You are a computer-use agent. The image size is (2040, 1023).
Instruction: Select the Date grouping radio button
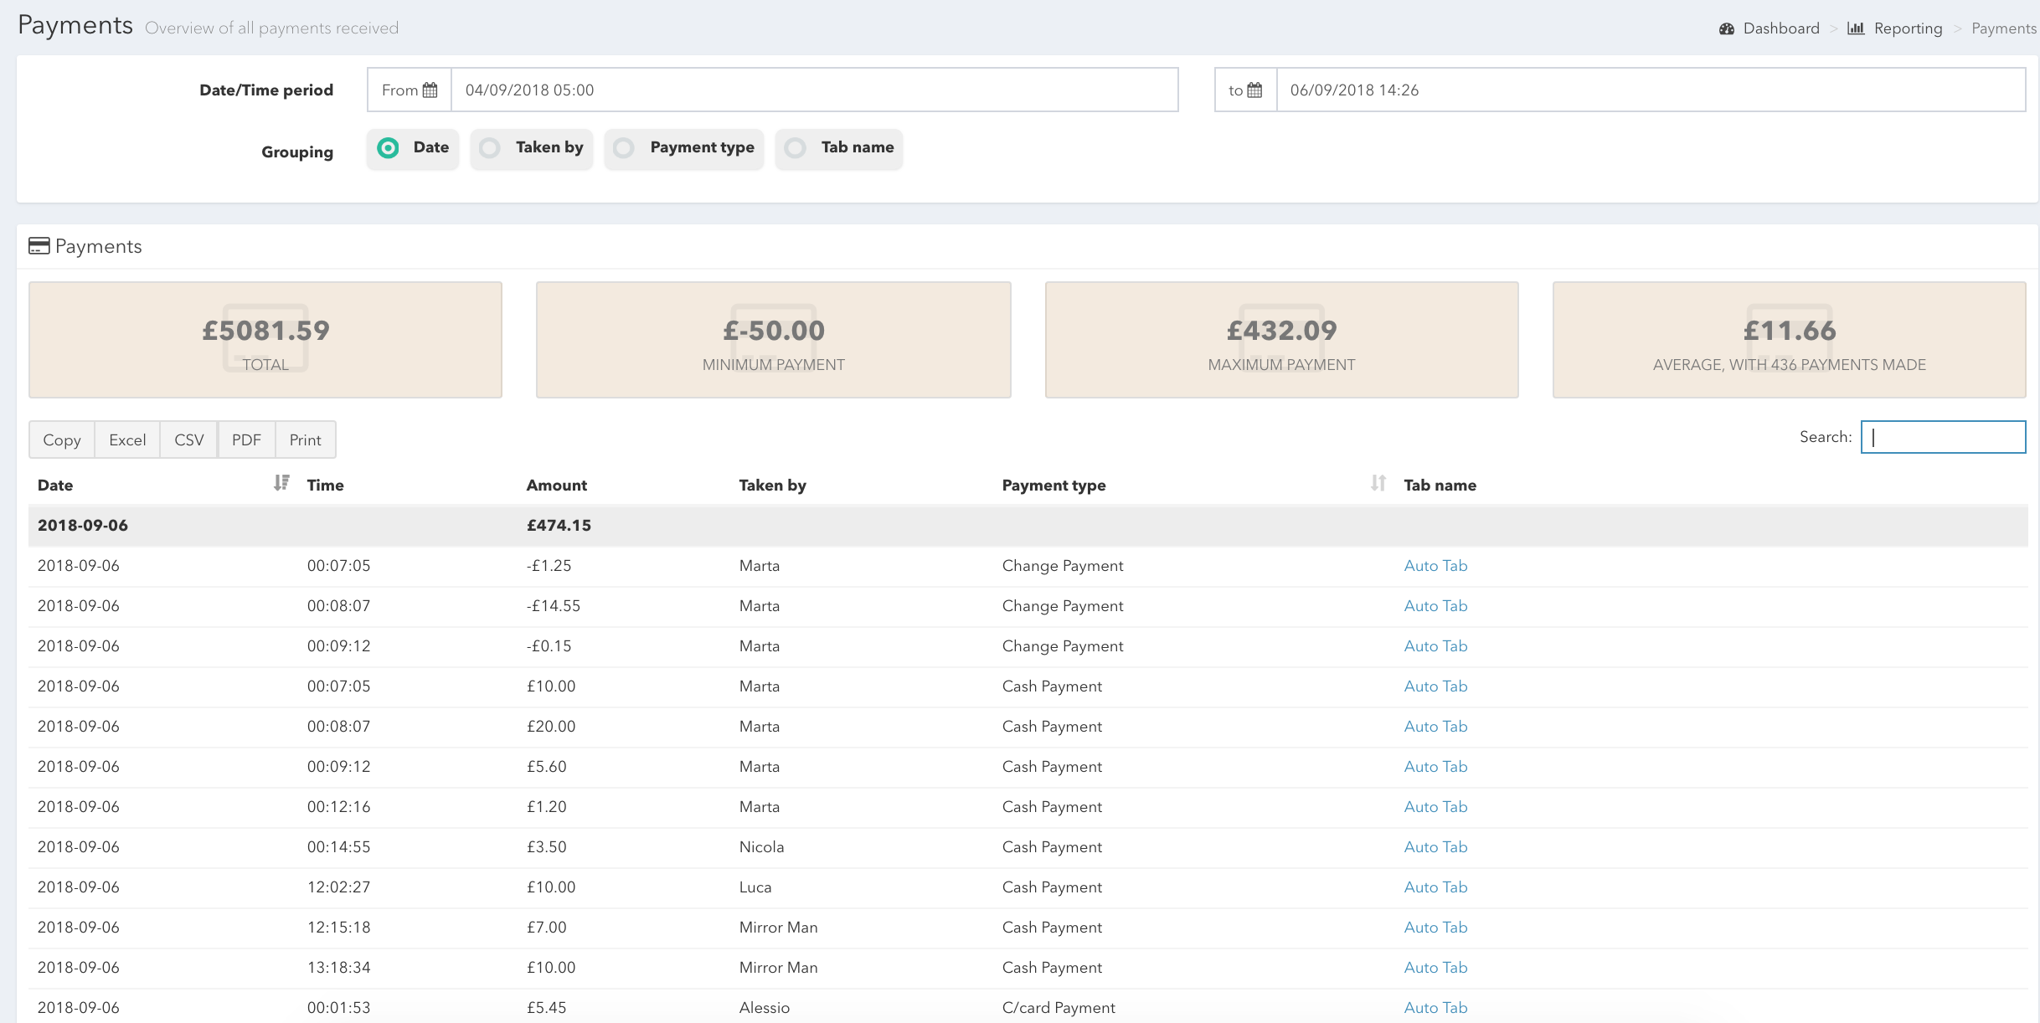point(388,148)
